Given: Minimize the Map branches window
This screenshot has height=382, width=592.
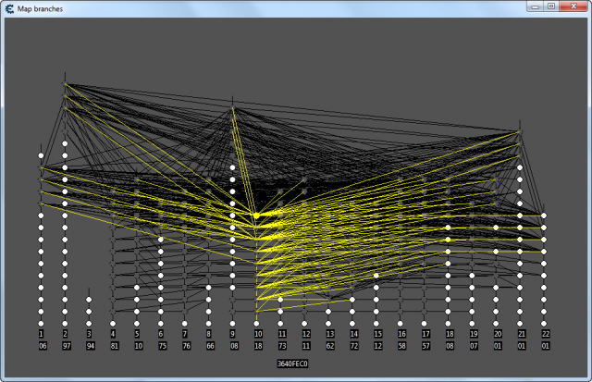Looking at the screenshot, I should 535,7.
